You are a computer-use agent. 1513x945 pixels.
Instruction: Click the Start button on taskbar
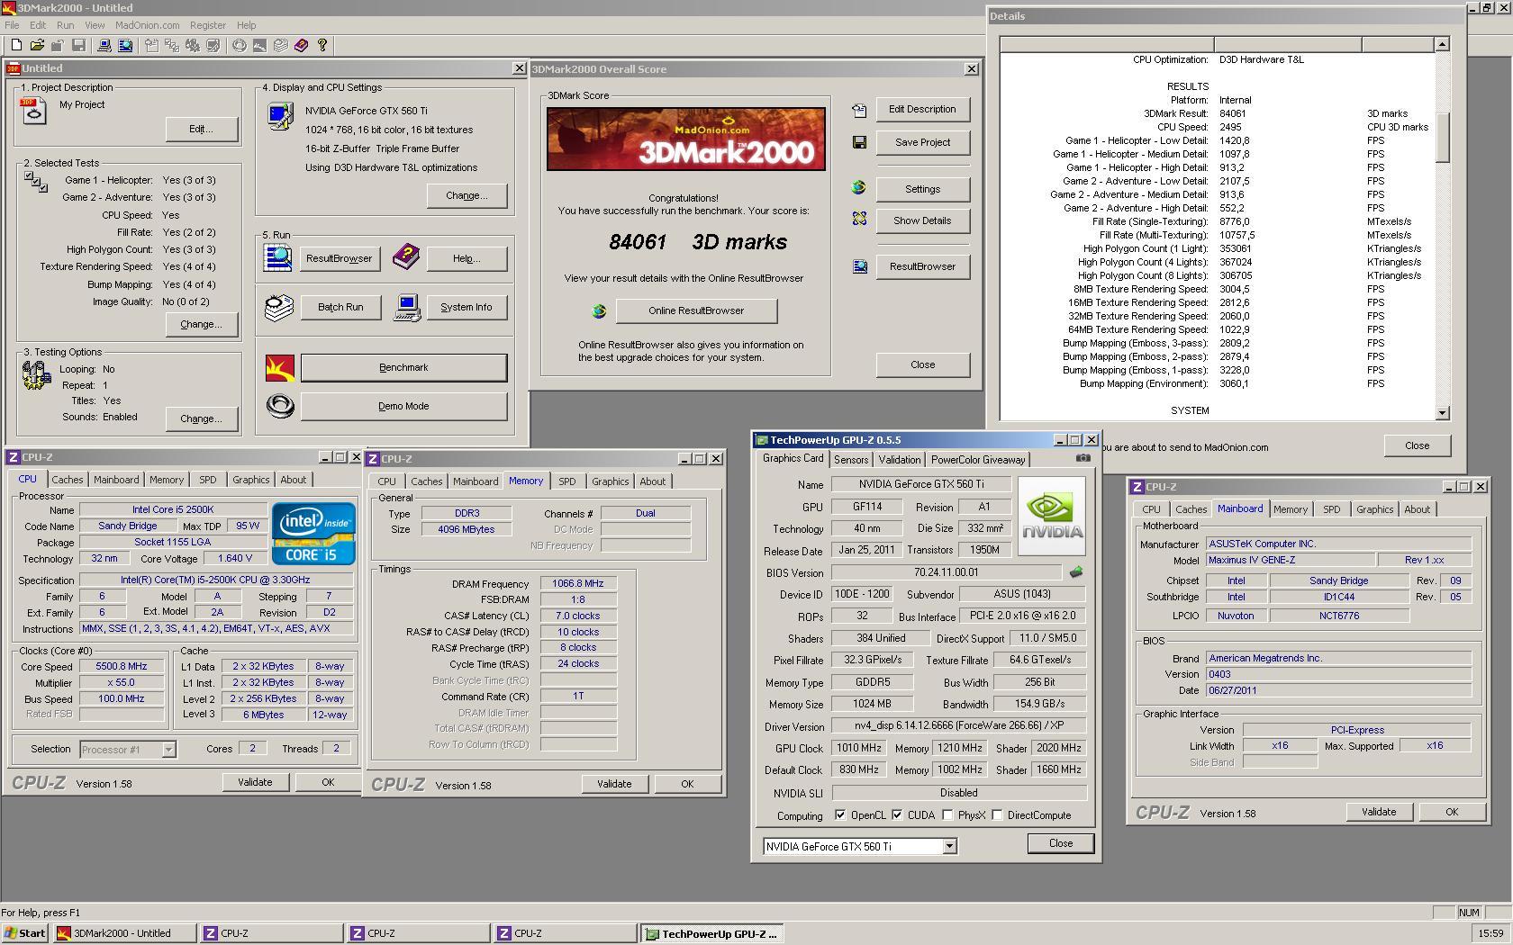pos(24,933)
